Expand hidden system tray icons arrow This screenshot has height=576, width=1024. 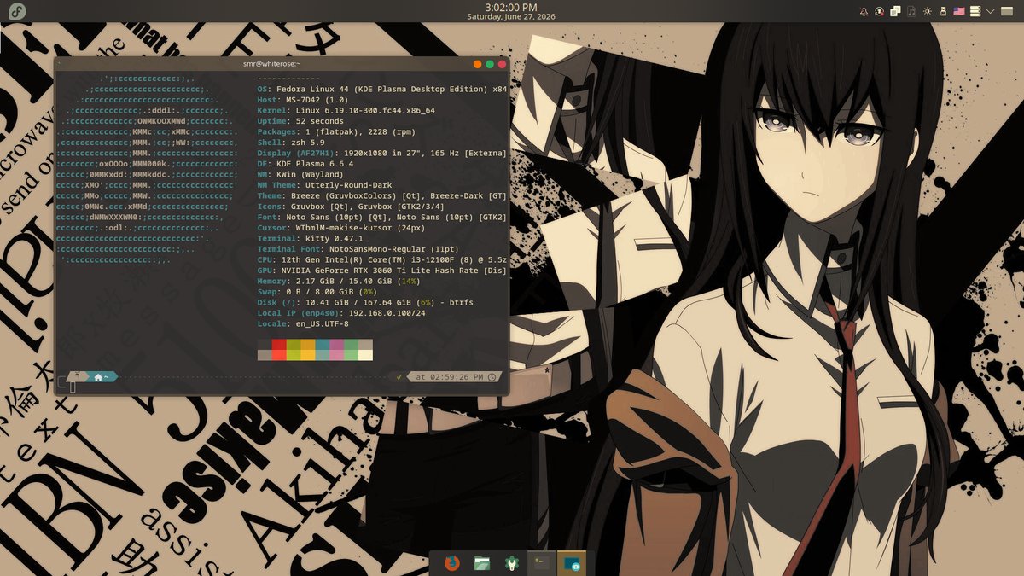click(x=991, y=11)
